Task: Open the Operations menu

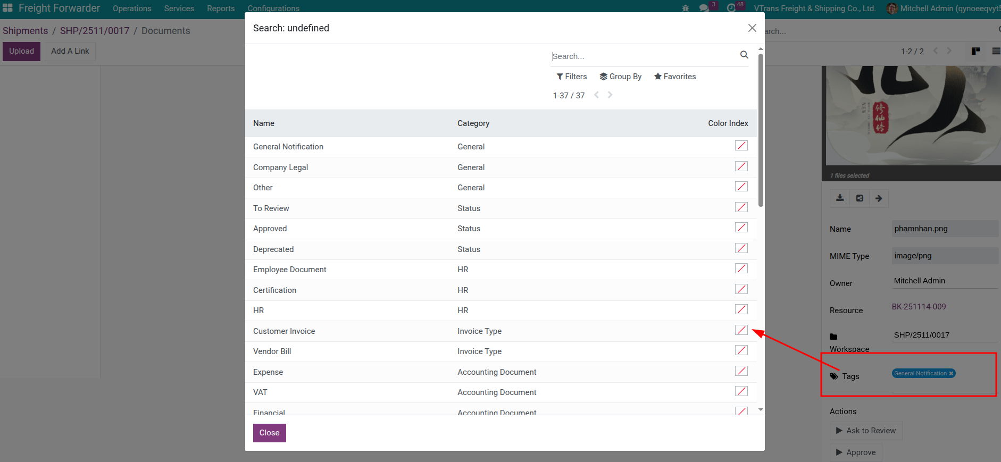Action: pos(132,9)
